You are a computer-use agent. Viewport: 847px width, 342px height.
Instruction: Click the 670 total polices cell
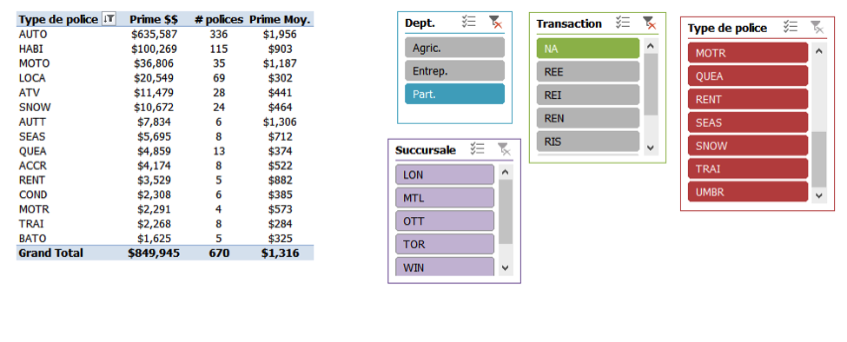coord(219,253)
